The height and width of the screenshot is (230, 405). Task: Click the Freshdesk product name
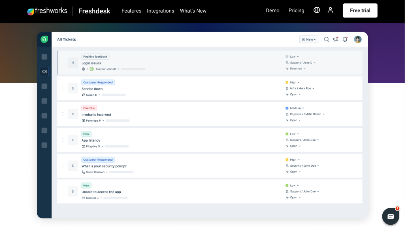[x=94, y=11]
